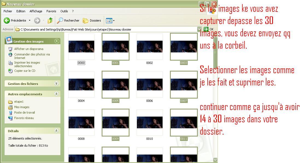Open Mes images link

22,107
